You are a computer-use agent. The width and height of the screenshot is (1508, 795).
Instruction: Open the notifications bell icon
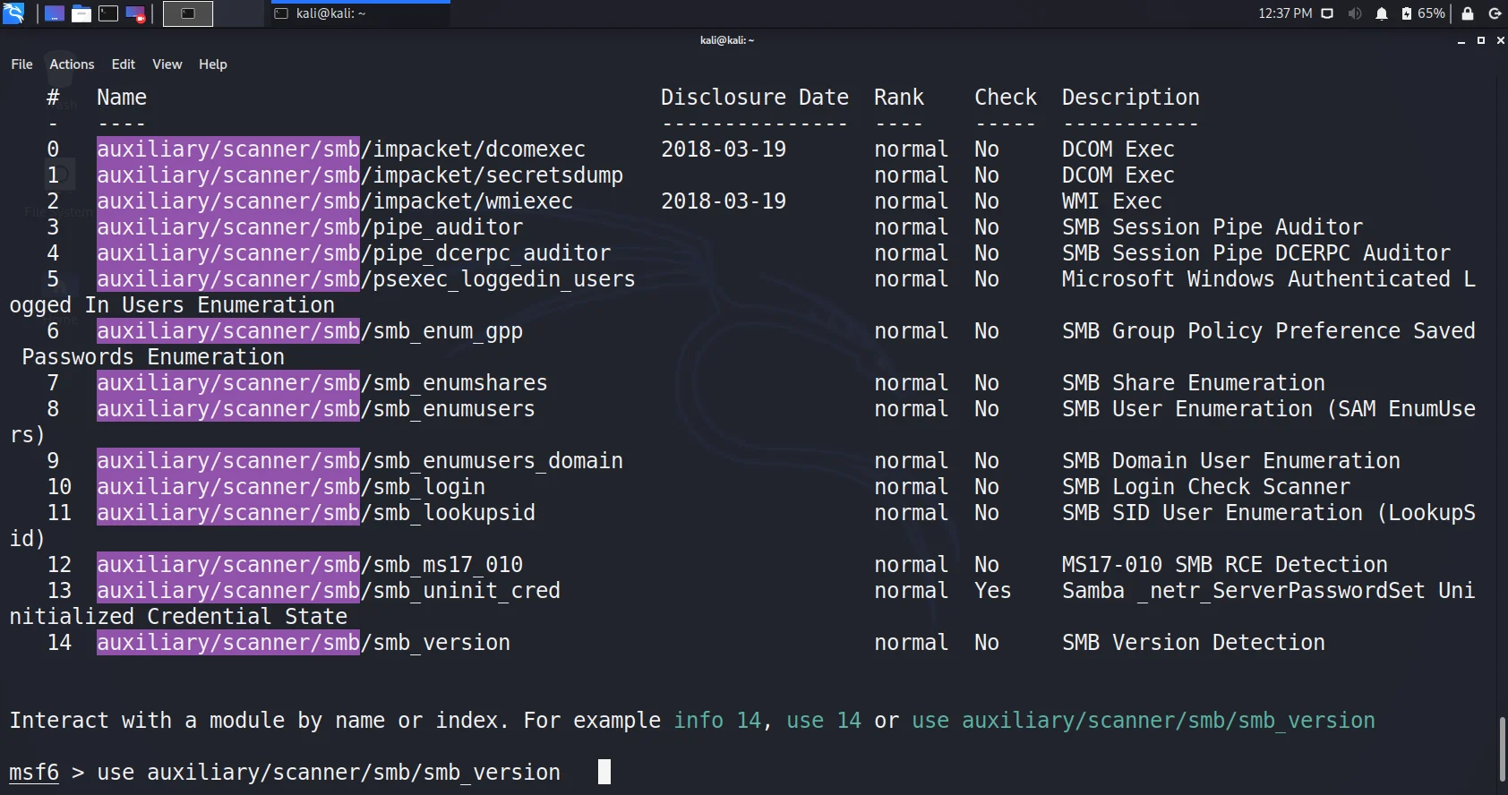point(1382,13)
